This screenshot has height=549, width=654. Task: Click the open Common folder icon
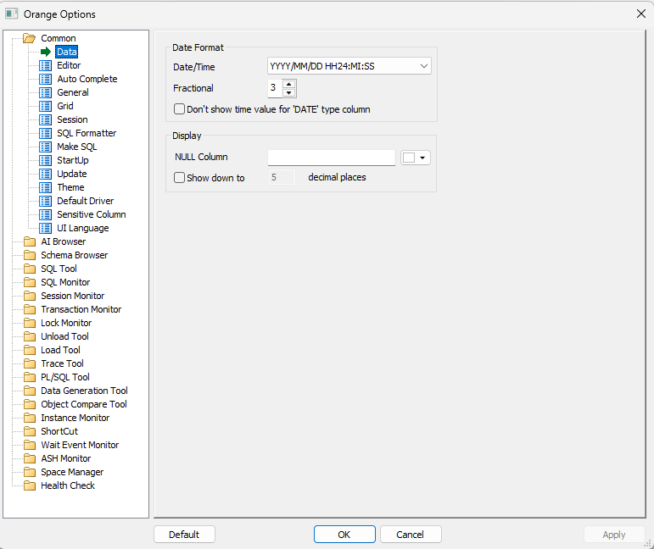point(29,38)
